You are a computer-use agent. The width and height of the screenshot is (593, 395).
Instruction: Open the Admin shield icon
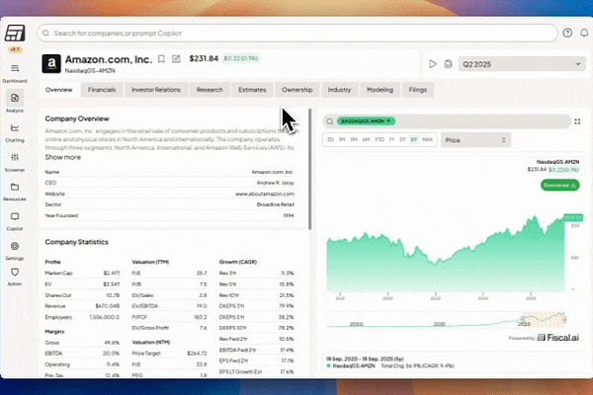click(x=15, y=273)
